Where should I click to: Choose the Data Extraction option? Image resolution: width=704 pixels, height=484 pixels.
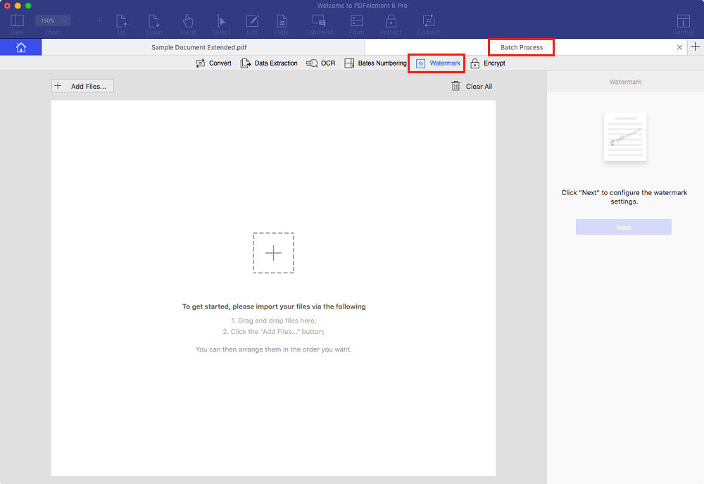269,63
